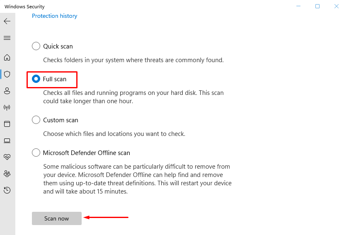Screen dimensions: 344x235
Task: Maximize the Windows Security window
Action: (x=317, y=6)
